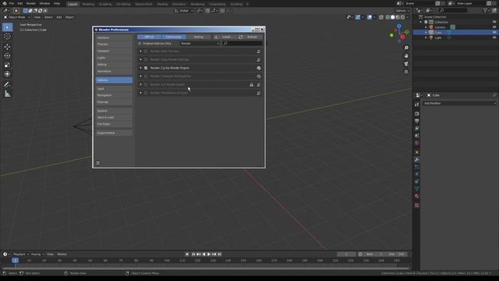This screenshot has height=281, width=499.
Task: Expand the Auto Tile Size add-on details
Action: tap(140, 52)
